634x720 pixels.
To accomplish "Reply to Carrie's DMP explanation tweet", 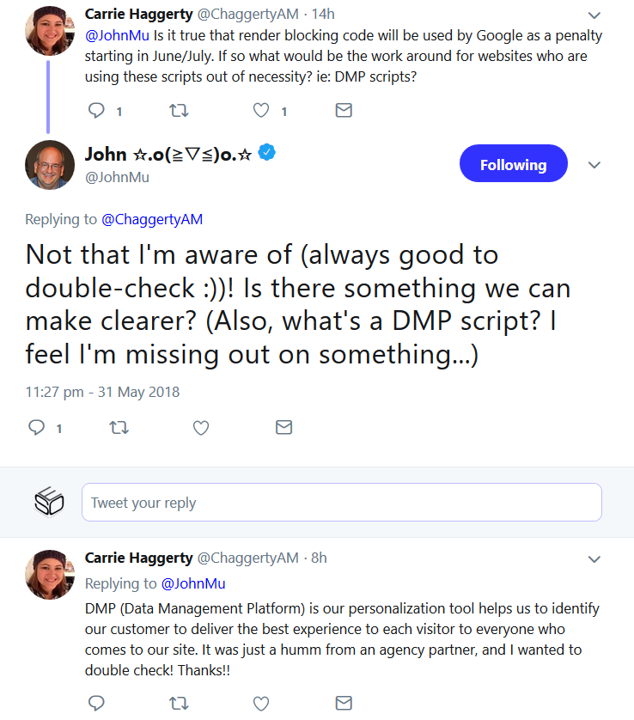I will point(97,703).
